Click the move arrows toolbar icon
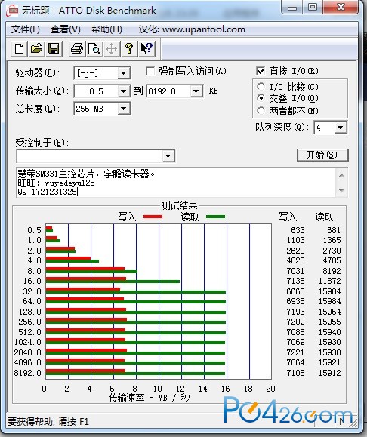Viewport: 367px width, 437px height. (x=112, y=49)
